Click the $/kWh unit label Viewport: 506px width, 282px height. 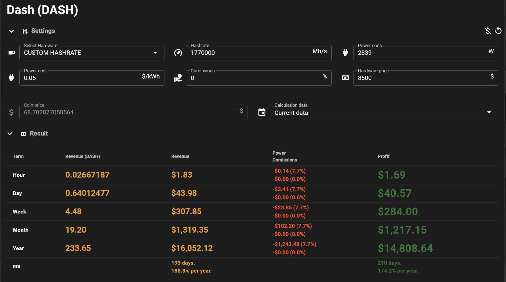pyautogui.click(x=151, y=76)
